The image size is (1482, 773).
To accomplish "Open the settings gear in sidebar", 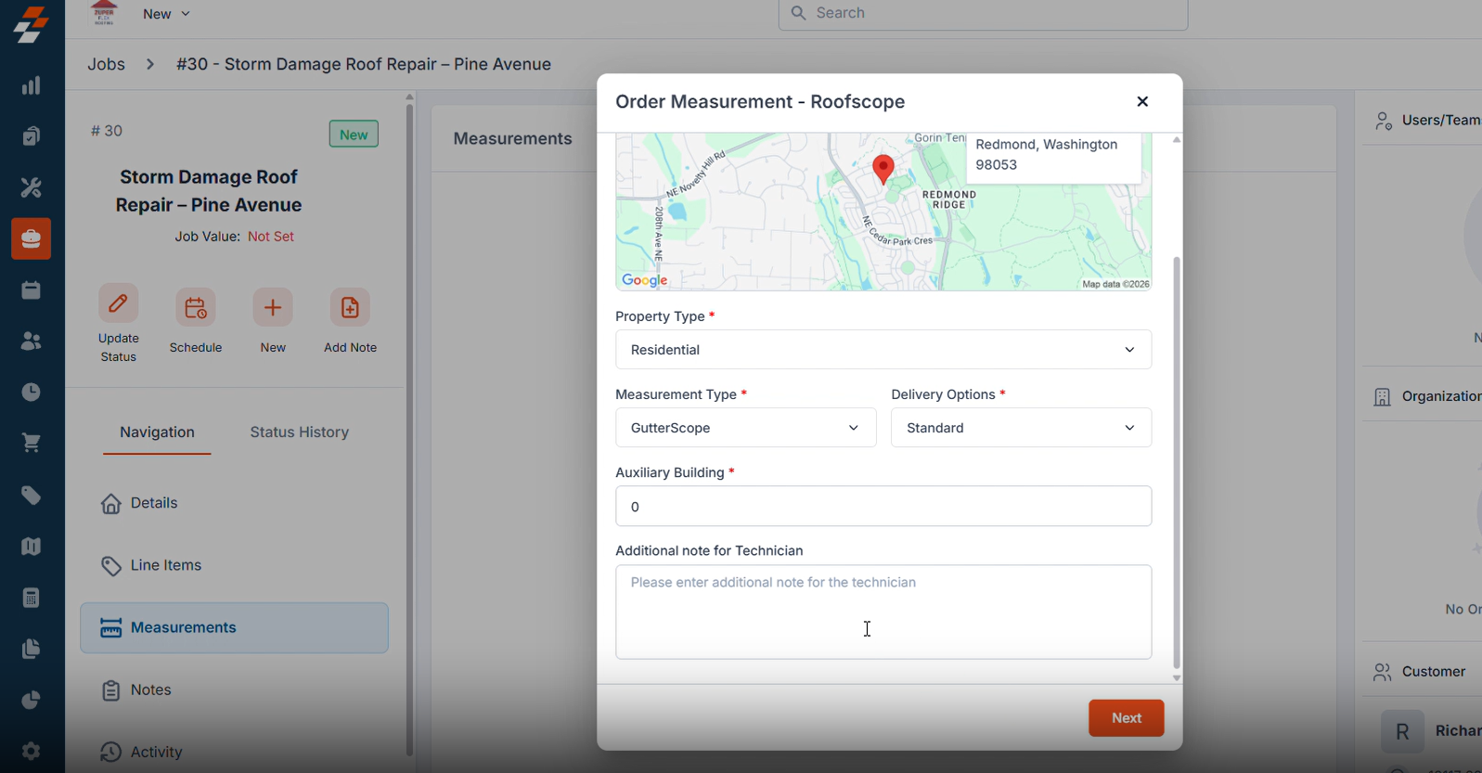I will tap(31, 751).
